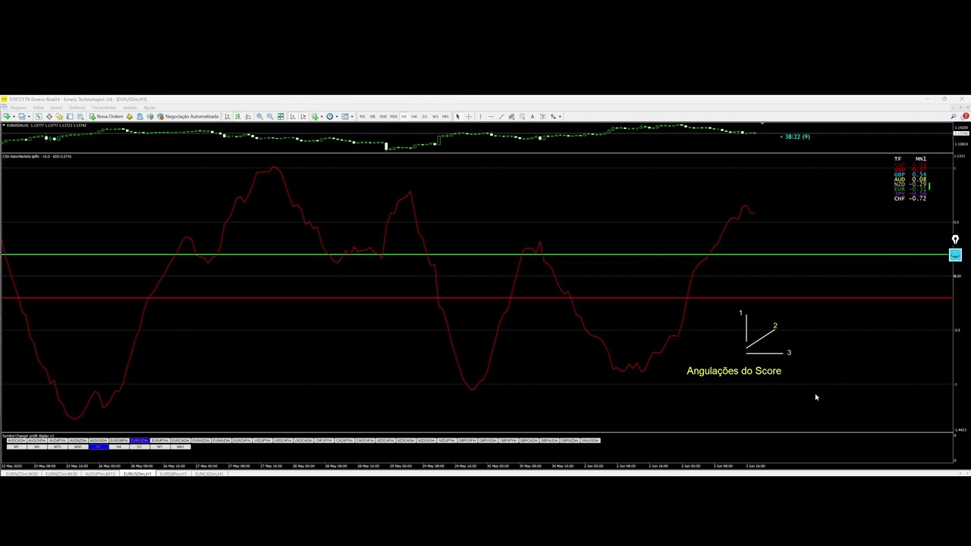Click the Nova Ordem button
This screenshot has width=971, height=546.
coord(106,117)
